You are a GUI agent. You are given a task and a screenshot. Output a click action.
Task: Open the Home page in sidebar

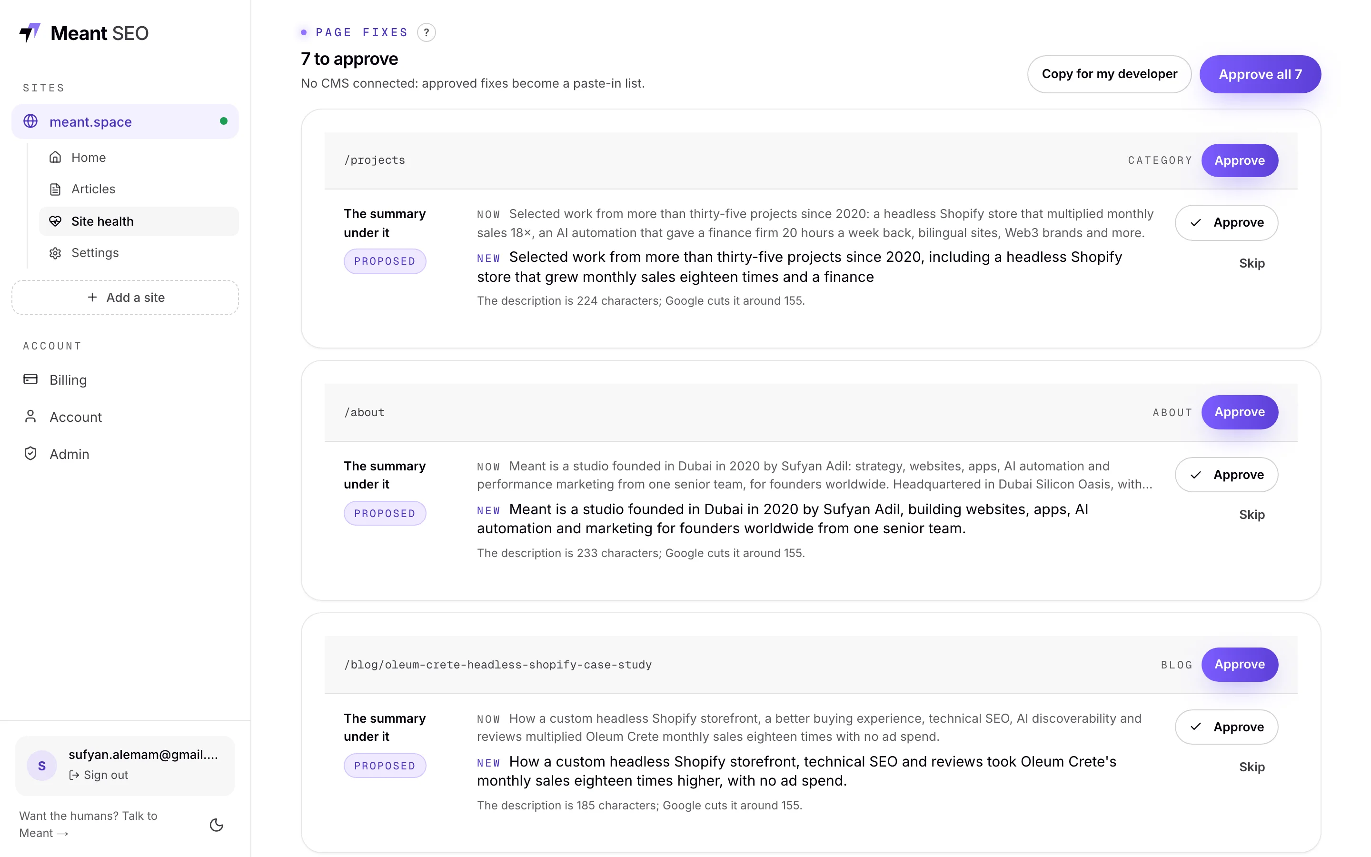point(139,157)
